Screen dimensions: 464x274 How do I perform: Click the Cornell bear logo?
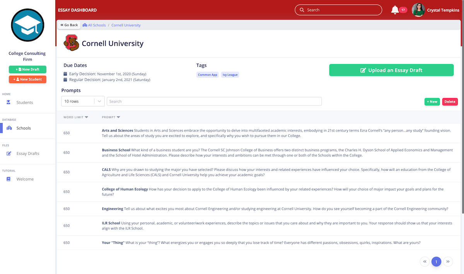tap(71, 43)
